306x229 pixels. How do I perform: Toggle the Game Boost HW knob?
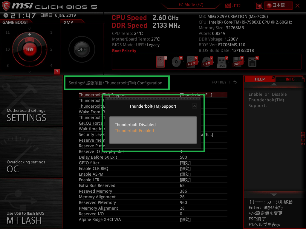click(30, 49)
